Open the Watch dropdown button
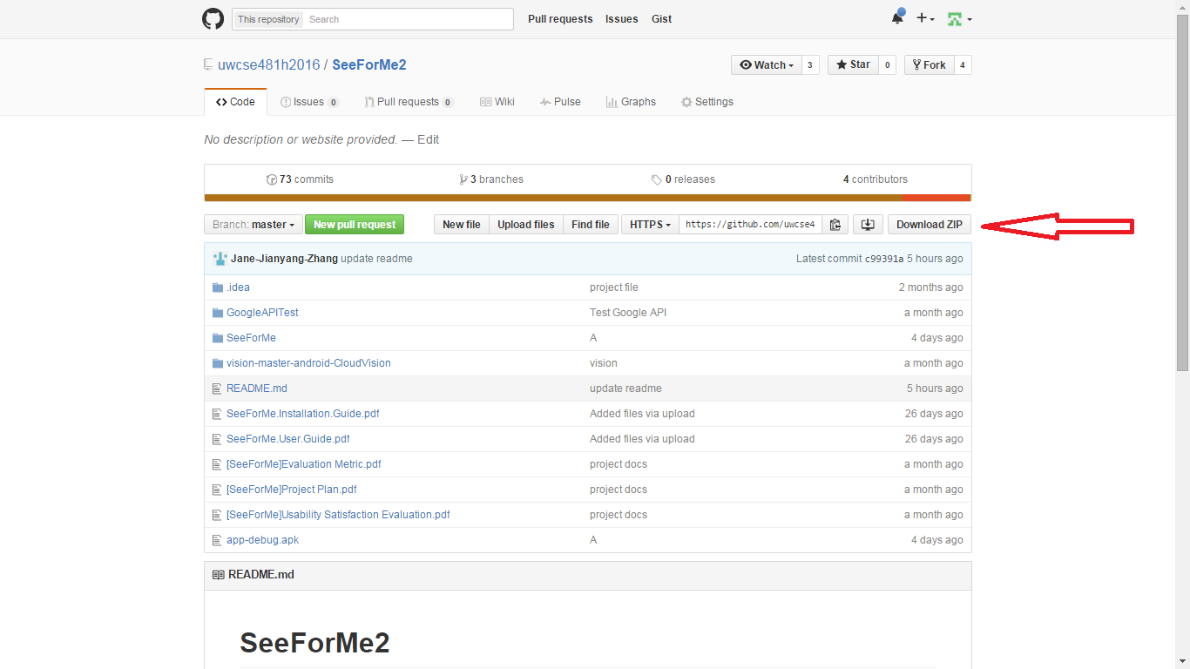The height and width of the screenshot is (669, 1190). [x=767, y=65]
